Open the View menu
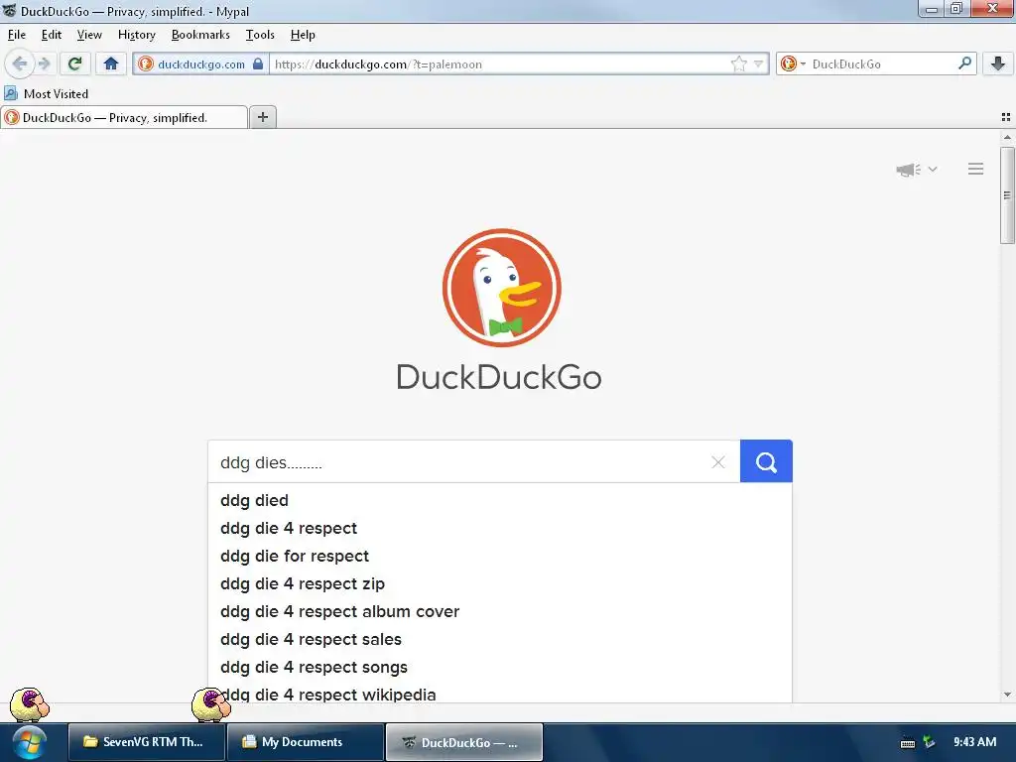This screenshot has width=1016, height=762. [x=89, y=35]
